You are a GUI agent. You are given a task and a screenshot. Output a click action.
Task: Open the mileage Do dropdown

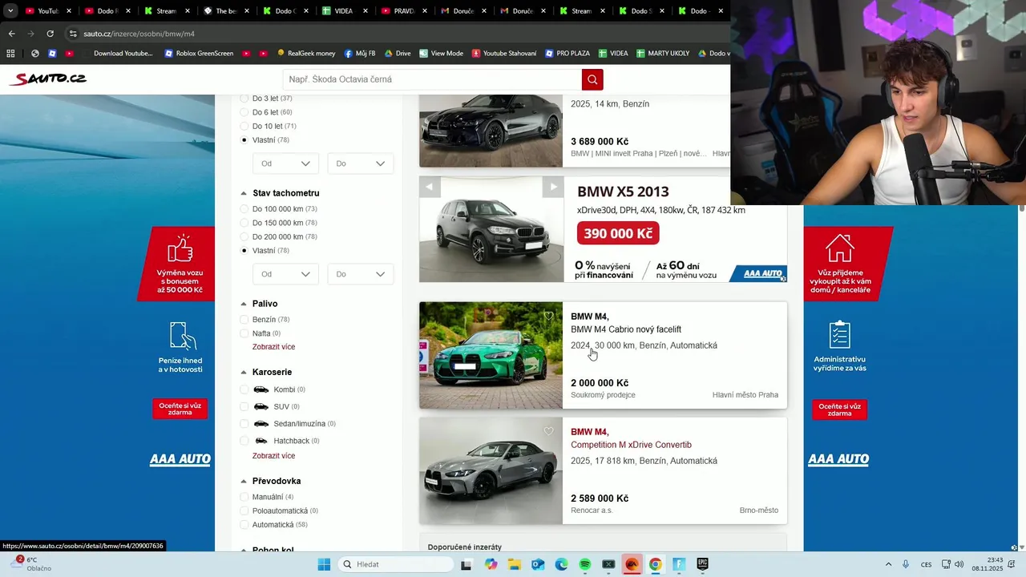[360, 274]
